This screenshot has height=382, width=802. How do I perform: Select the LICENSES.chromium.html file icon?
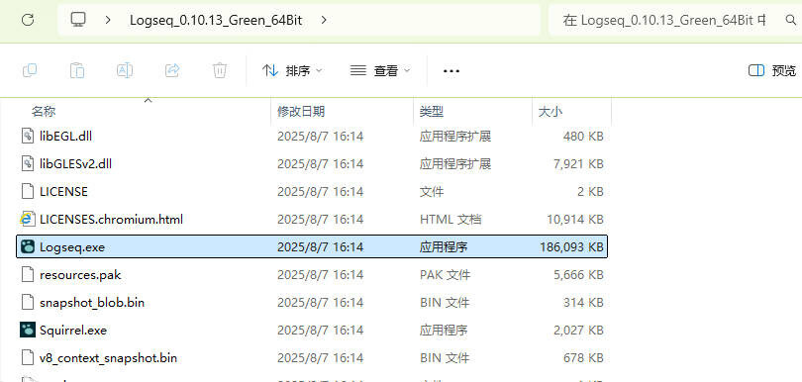[27, 219]
